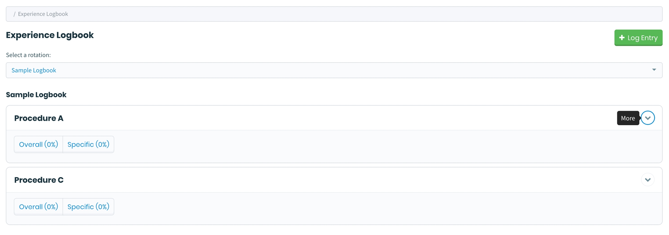Click the Log Entry button label
Viewport: 669px width, 235px height.
click(x=642, y=38)
